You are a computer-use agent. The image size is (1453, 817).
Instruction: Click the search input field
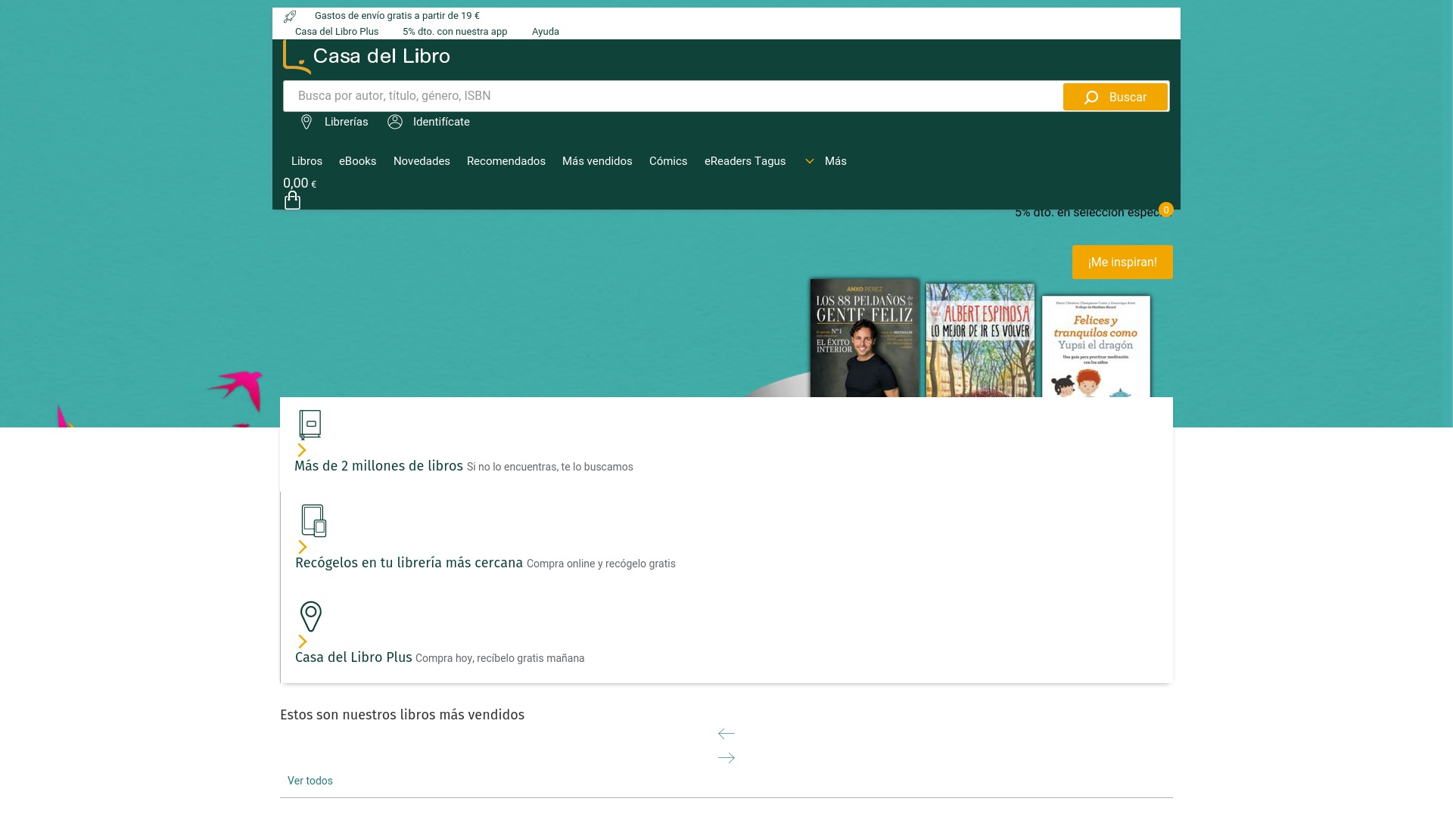tap(672, 96)
